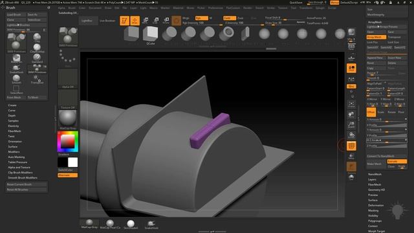Toggle the Array Mesh button
This screenshot has height=233, width=414.
click(x=376, y=37)
